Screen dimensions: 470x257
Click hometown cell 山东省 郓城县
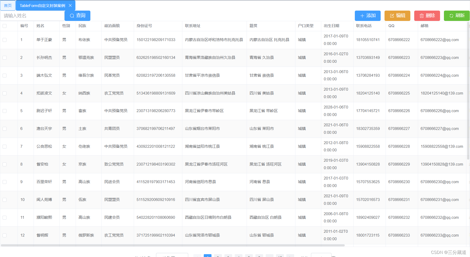pyautogui.click(x=262, y=235)
